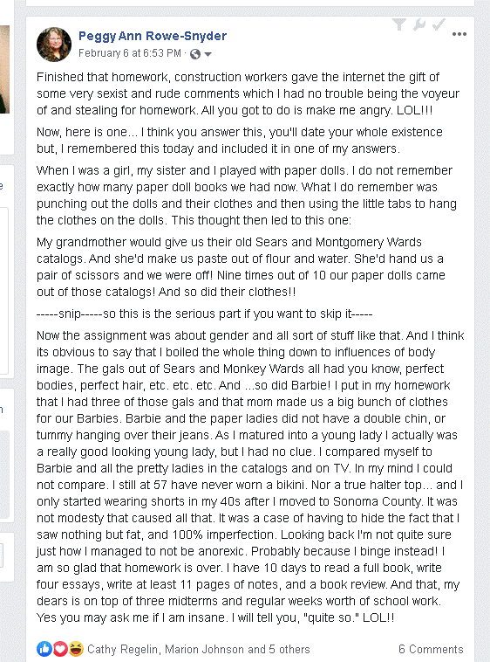Viewport: 490px width, 662px height.
Task: Click the cropped photo on the left edge
Action: [4, 69]
